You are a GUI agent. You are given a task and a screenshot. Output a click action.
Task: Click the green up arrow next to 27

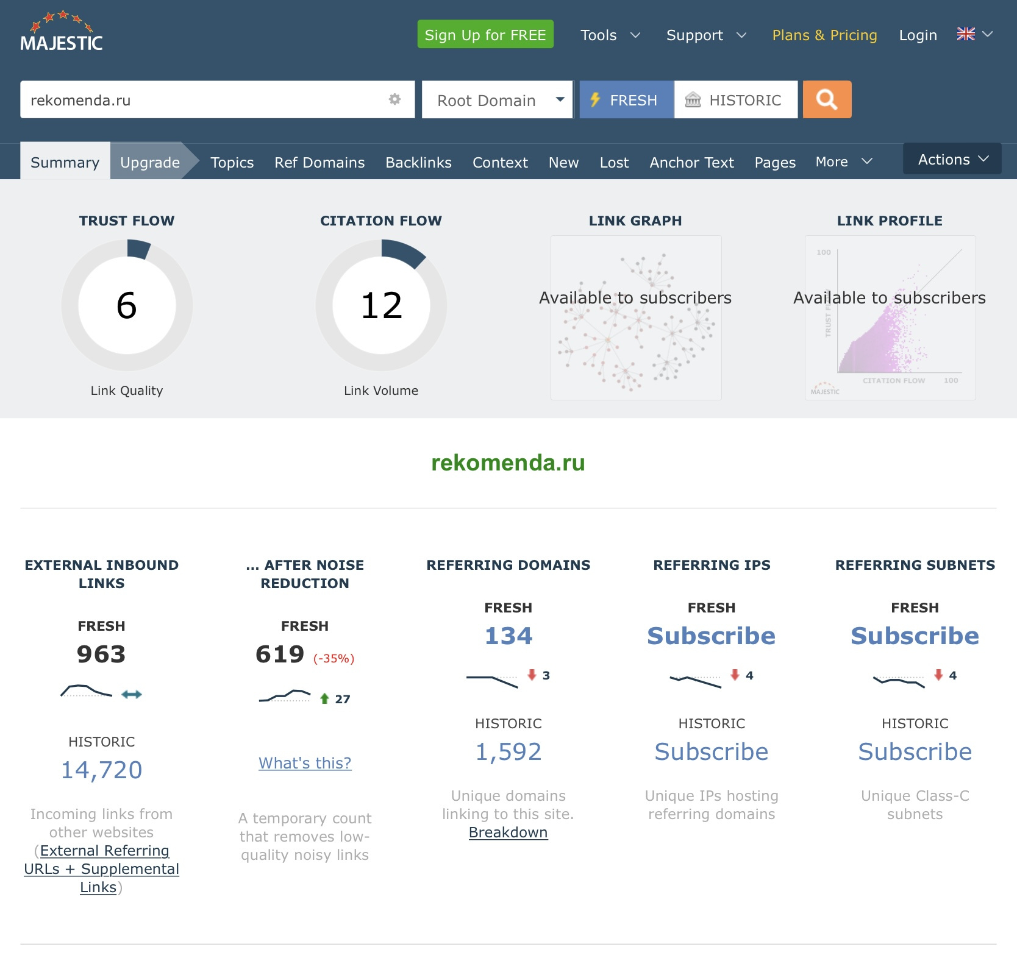[x=324, y=698]
